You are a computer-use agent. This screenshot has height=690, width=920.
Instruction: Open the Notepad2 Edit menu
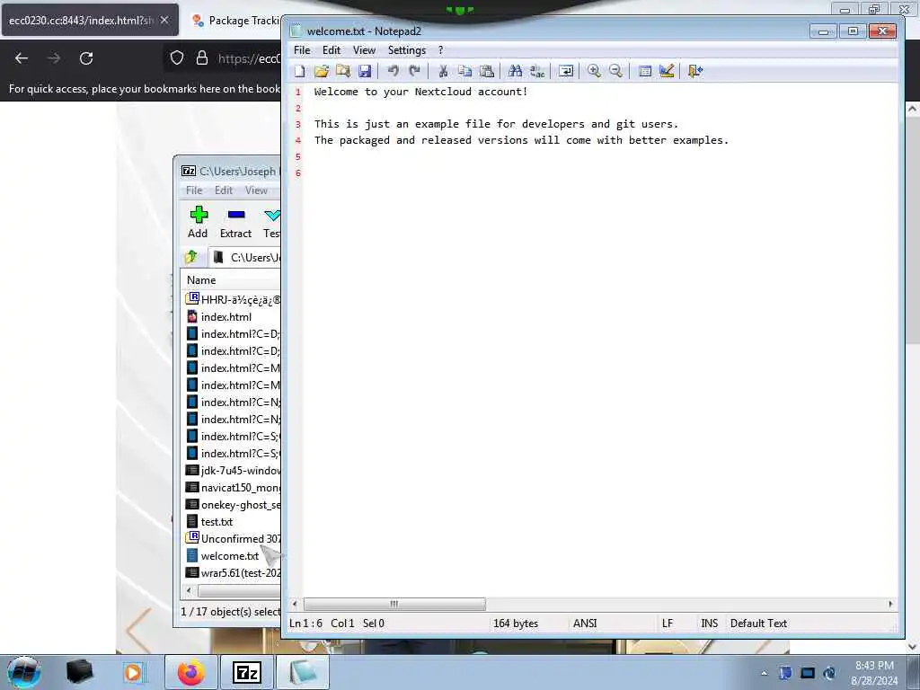332,50
